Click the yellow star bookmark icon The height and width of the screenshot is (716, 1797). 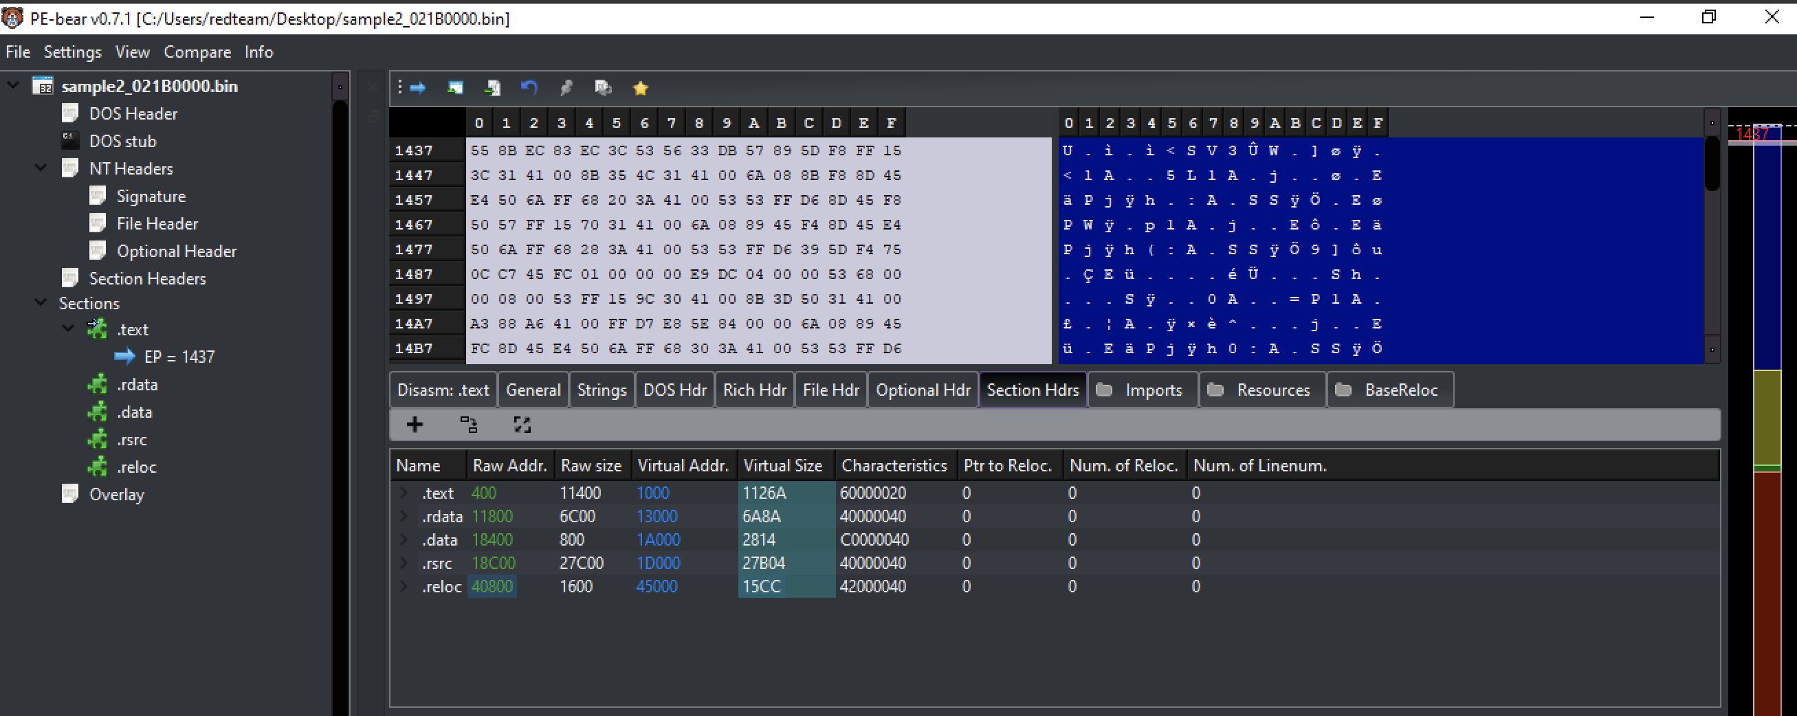click(x=641, y=88)
